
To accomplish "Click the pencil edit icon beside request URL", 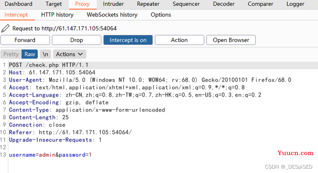I will (x=5, y=28).
